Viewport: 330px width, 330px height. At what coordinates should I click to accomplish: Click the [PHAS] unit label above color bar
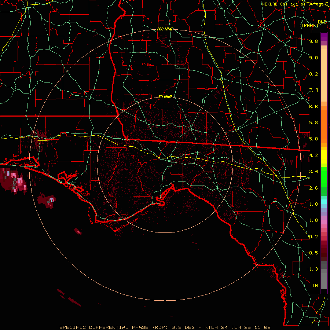pyautogui.click(x=310, y=25)
